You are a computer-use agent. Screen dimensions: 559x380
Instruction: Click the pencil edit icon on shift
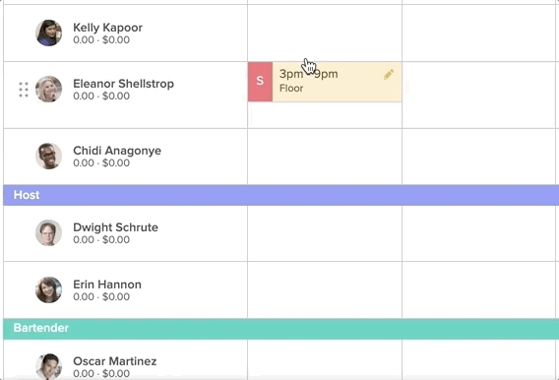coord(389,75)
